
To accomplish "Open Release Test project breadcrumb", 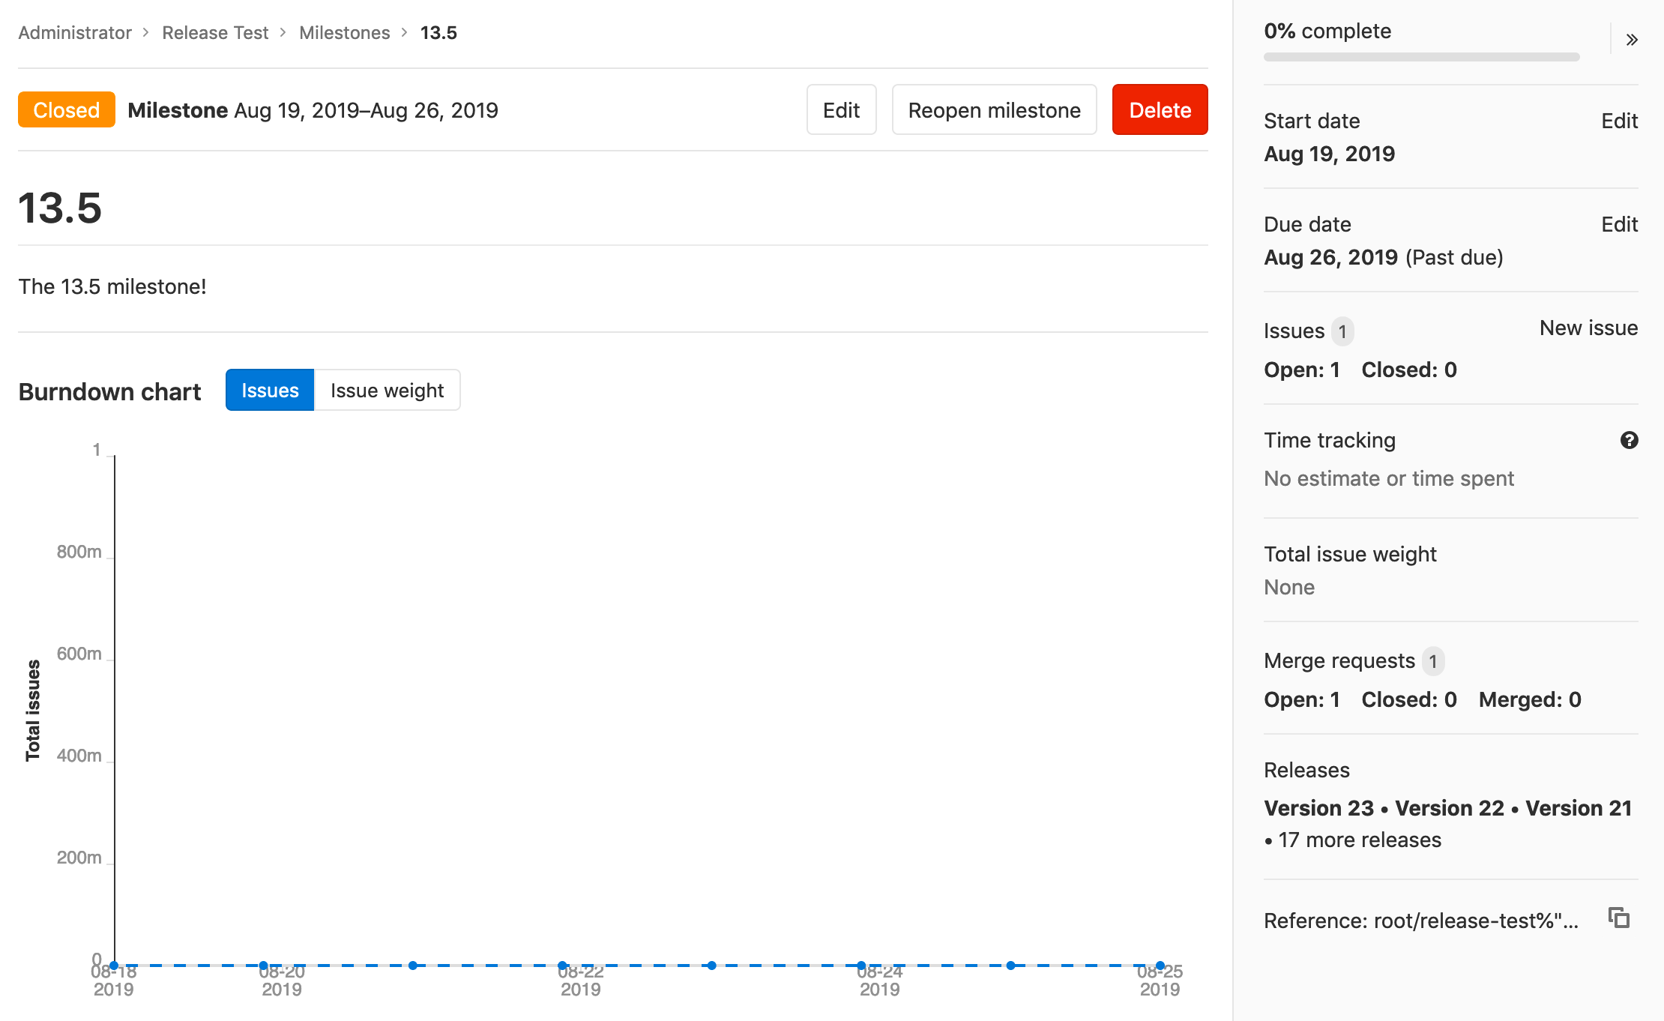I will pyautogui.click(x=215, y=33).
